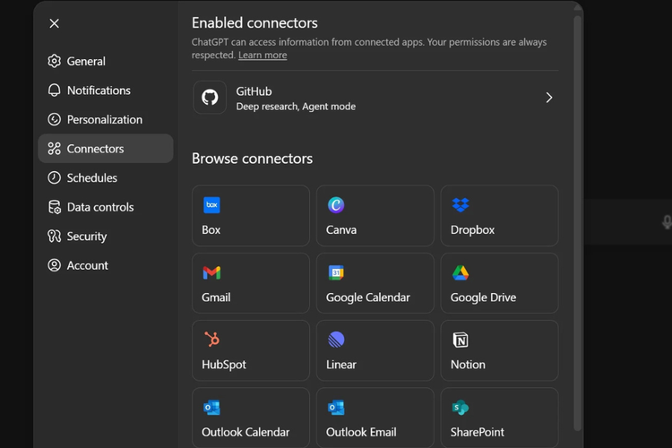Screen dimensions: 672x448
Task: Click the Security key icon
Action: point(54,236)
